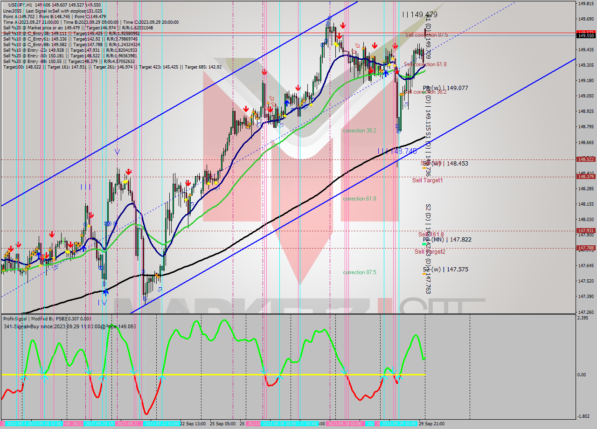Click the 'S2 (w) | 147.575' support label
Image resolution: width=597 pixels, height=429 pixels.
tap(445, 270)
